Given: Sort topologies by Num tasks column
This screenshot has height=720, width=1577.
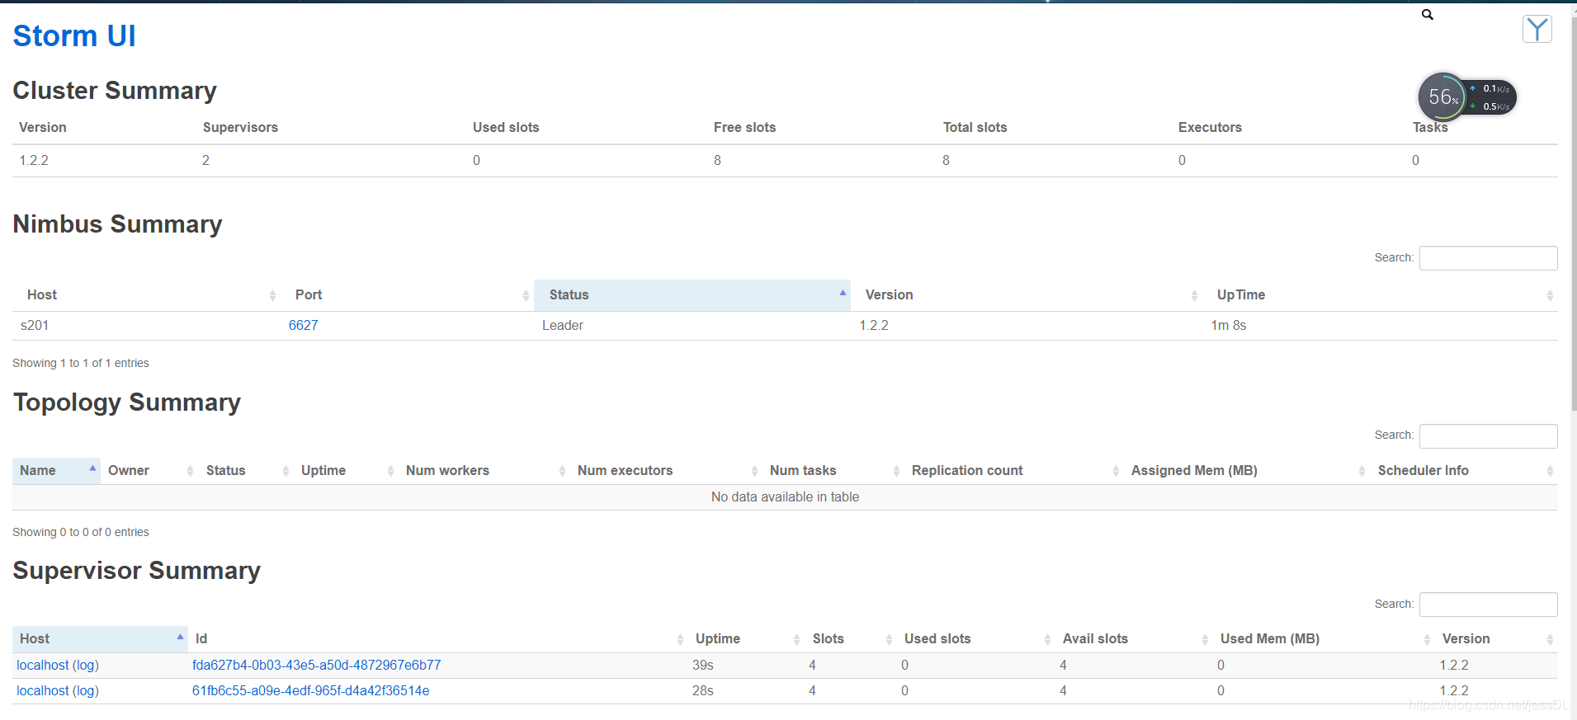Looking at the screenshot, I should 833,470.
